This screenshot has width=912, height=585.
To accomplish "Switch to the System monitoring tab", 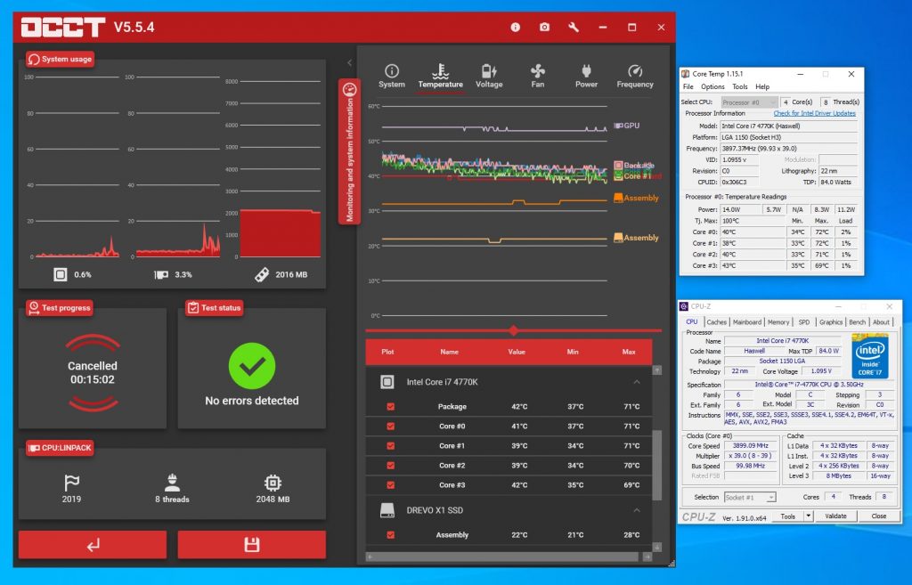I will [392, 77].
